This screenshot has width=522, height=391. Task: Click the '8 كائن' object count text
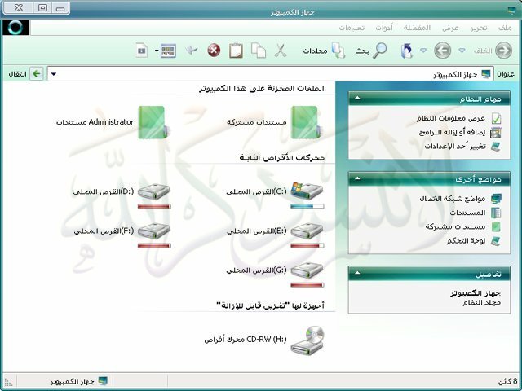(x=507, y=382)
